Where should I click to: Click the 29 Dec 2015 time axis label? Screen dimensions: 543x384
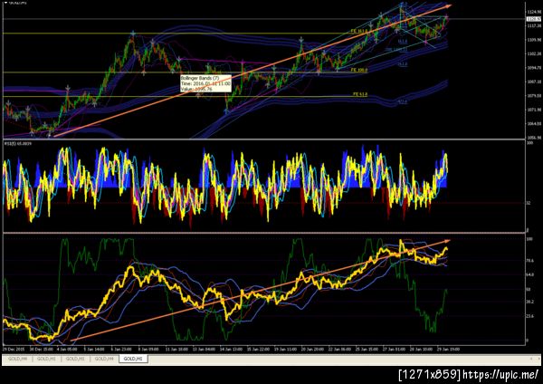[x=12, y=350]
